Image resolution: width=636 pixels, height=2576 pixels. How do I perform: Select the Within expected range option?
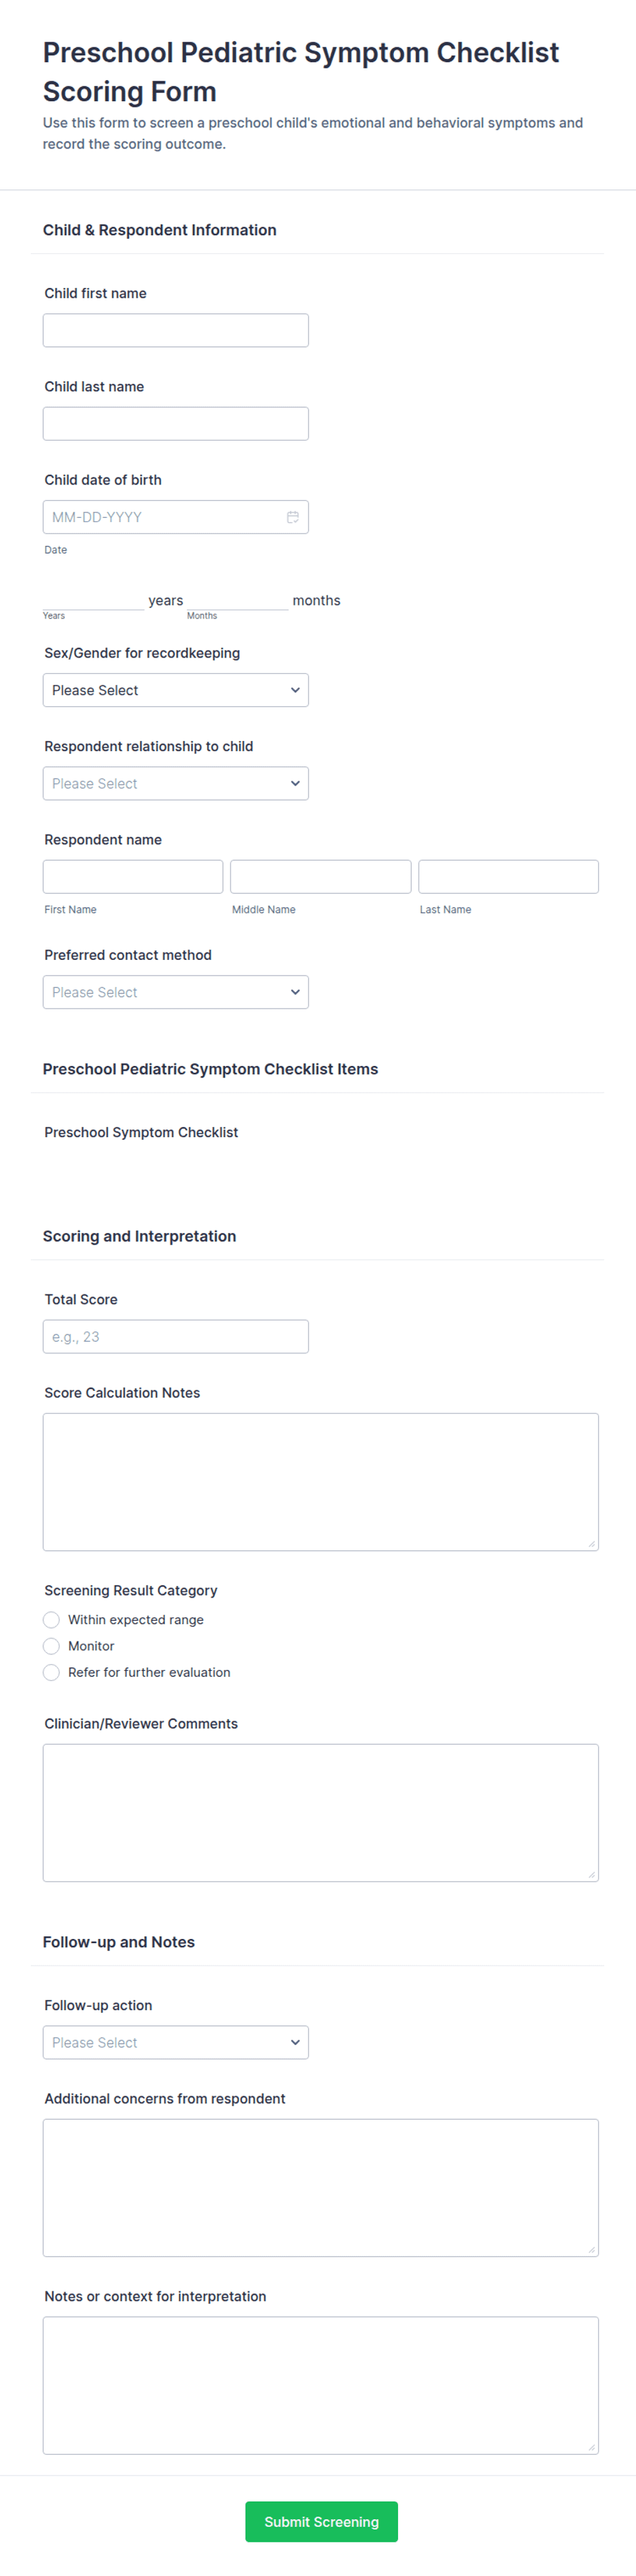51,1620
